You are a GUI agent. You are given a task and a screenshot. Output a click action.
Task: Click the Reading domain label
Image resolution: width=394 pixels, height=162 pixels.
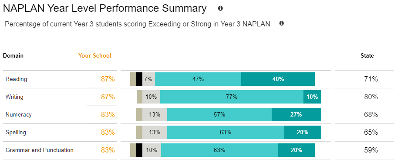[x=16, y=79]
